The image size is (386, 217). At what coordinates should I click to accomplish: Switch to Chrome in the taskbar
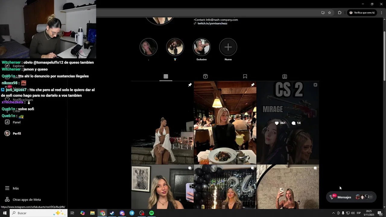(103, 213)
